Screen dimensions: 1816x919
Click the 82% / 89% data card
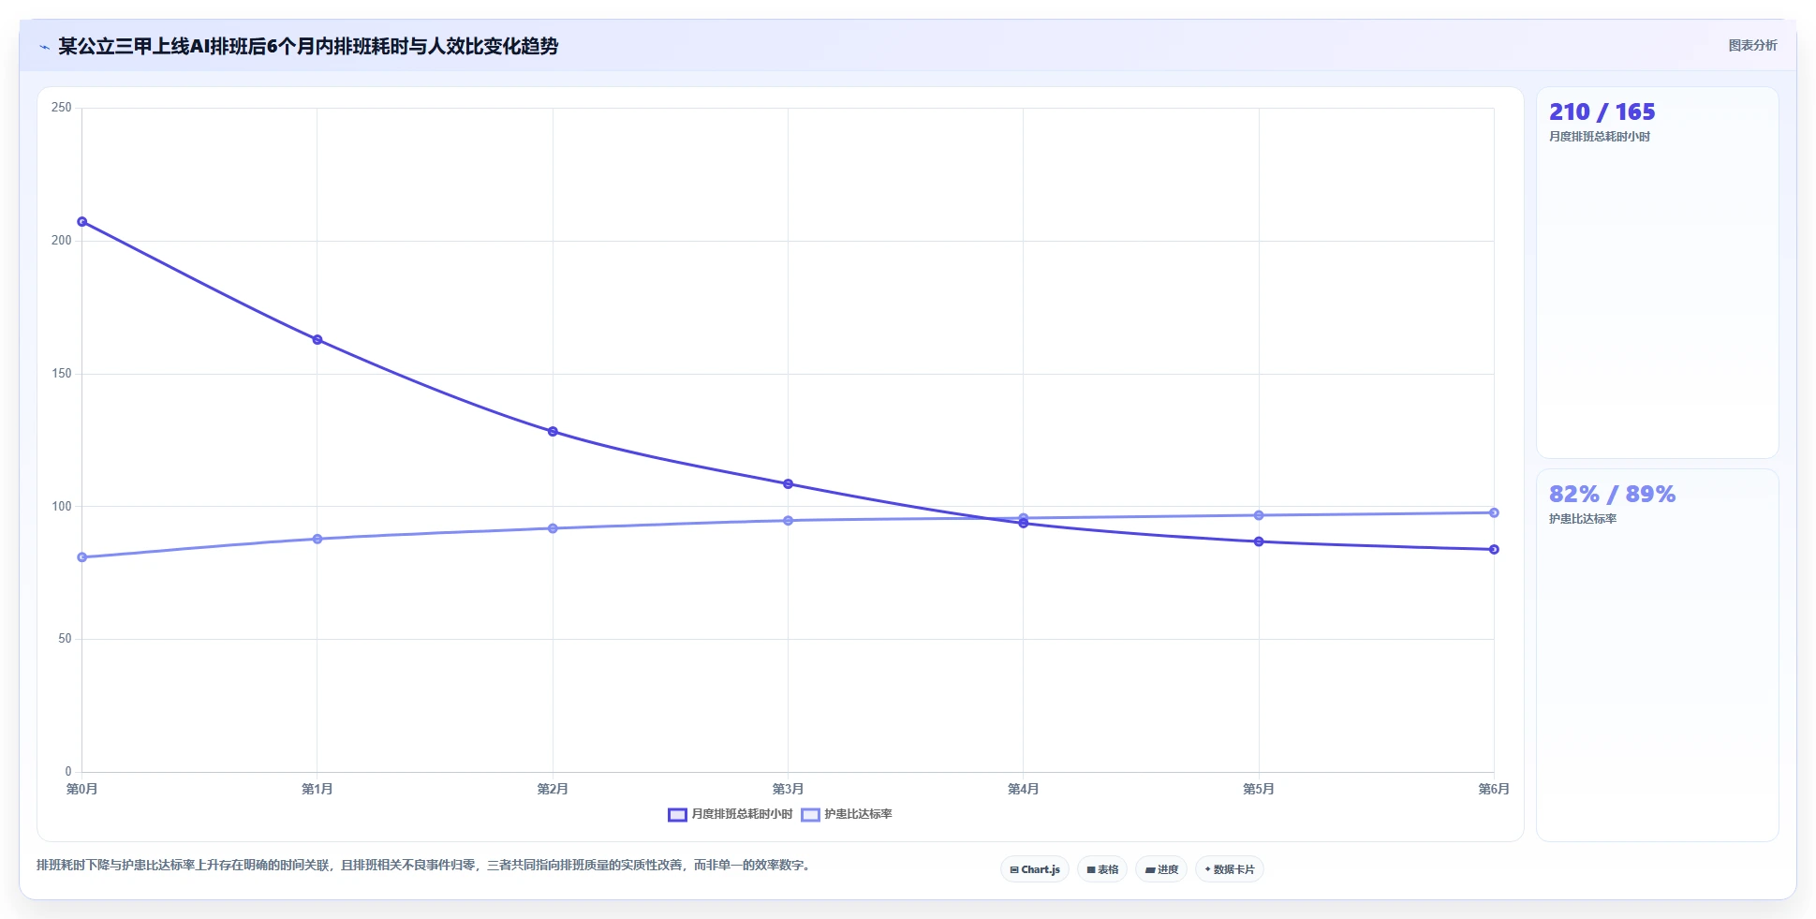tap(1658, 655)
